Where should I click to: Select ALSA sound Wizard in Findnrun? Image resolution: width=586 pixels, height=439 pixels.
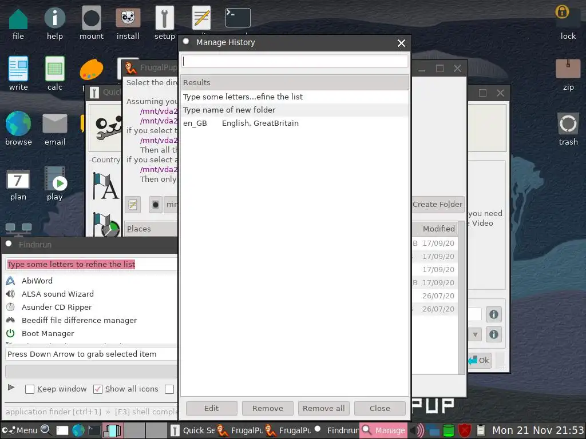pos(91,294)
